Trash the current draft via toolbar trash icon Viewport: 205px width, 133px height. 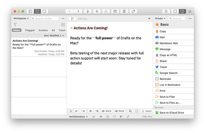tap(124, 11)
